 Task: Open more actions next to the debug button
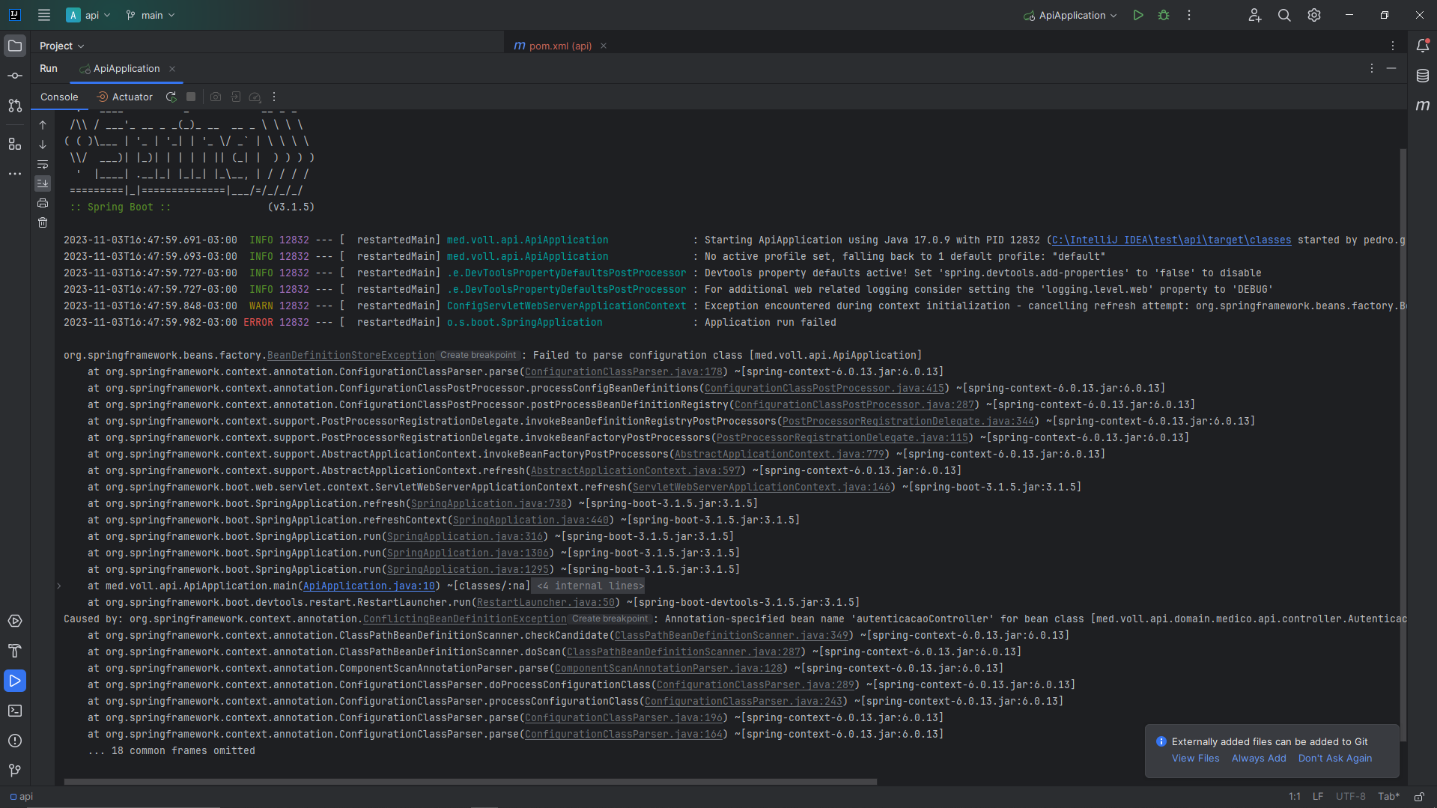coord(1189,15)
